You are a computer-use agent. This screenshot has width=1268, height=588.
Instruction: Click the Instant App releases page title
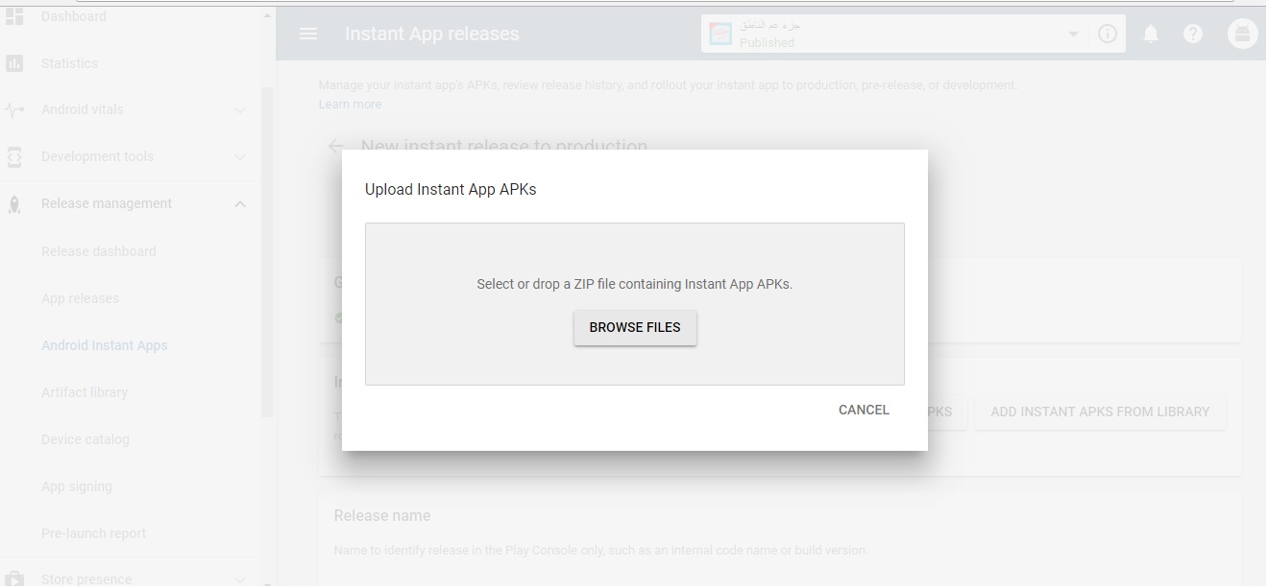[431, 34]
